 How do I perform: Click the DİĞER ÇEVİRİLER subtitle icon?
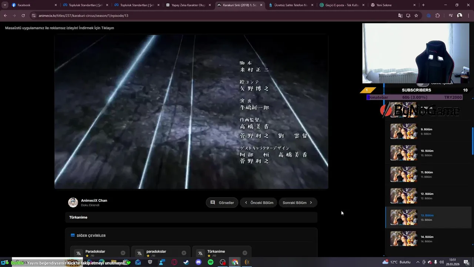click(73, 235)
